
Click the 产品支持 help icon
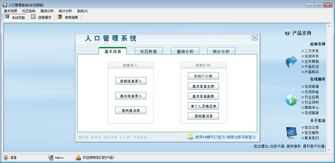[x=287, y=33]
